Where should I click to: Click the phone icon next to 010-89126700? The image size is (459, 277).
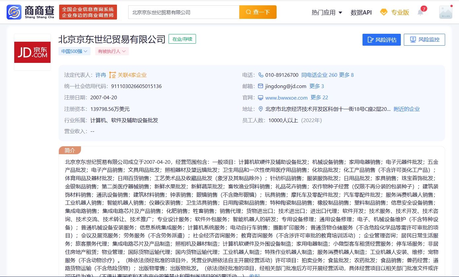click(261, 75)
